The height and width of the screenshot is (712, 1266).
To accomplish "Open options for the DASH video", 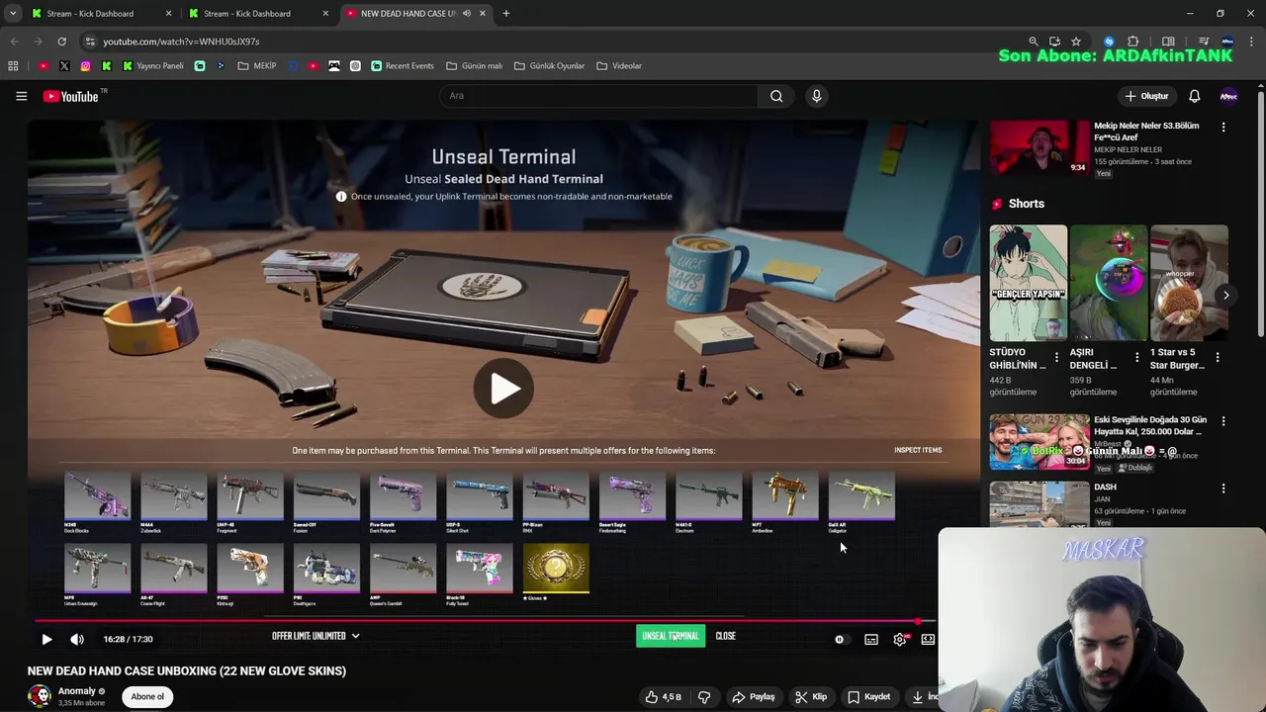I will click(1223, 489).
